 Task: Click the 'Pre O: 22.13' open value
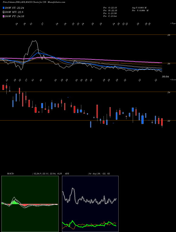pyautogui.click(x=110, y=8)
